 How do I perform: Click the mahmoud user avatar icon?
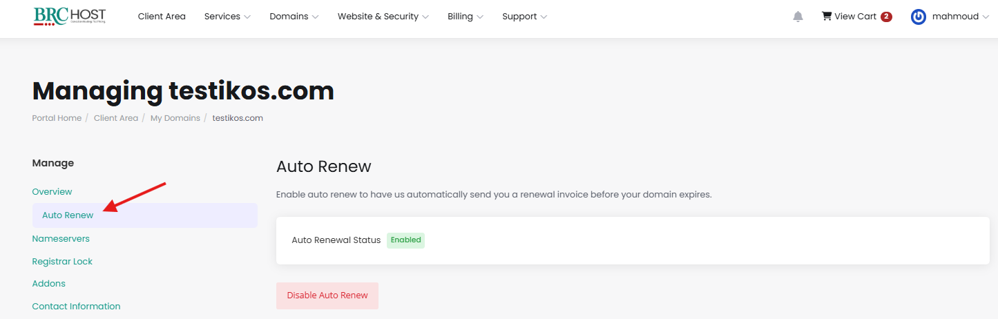918,17
